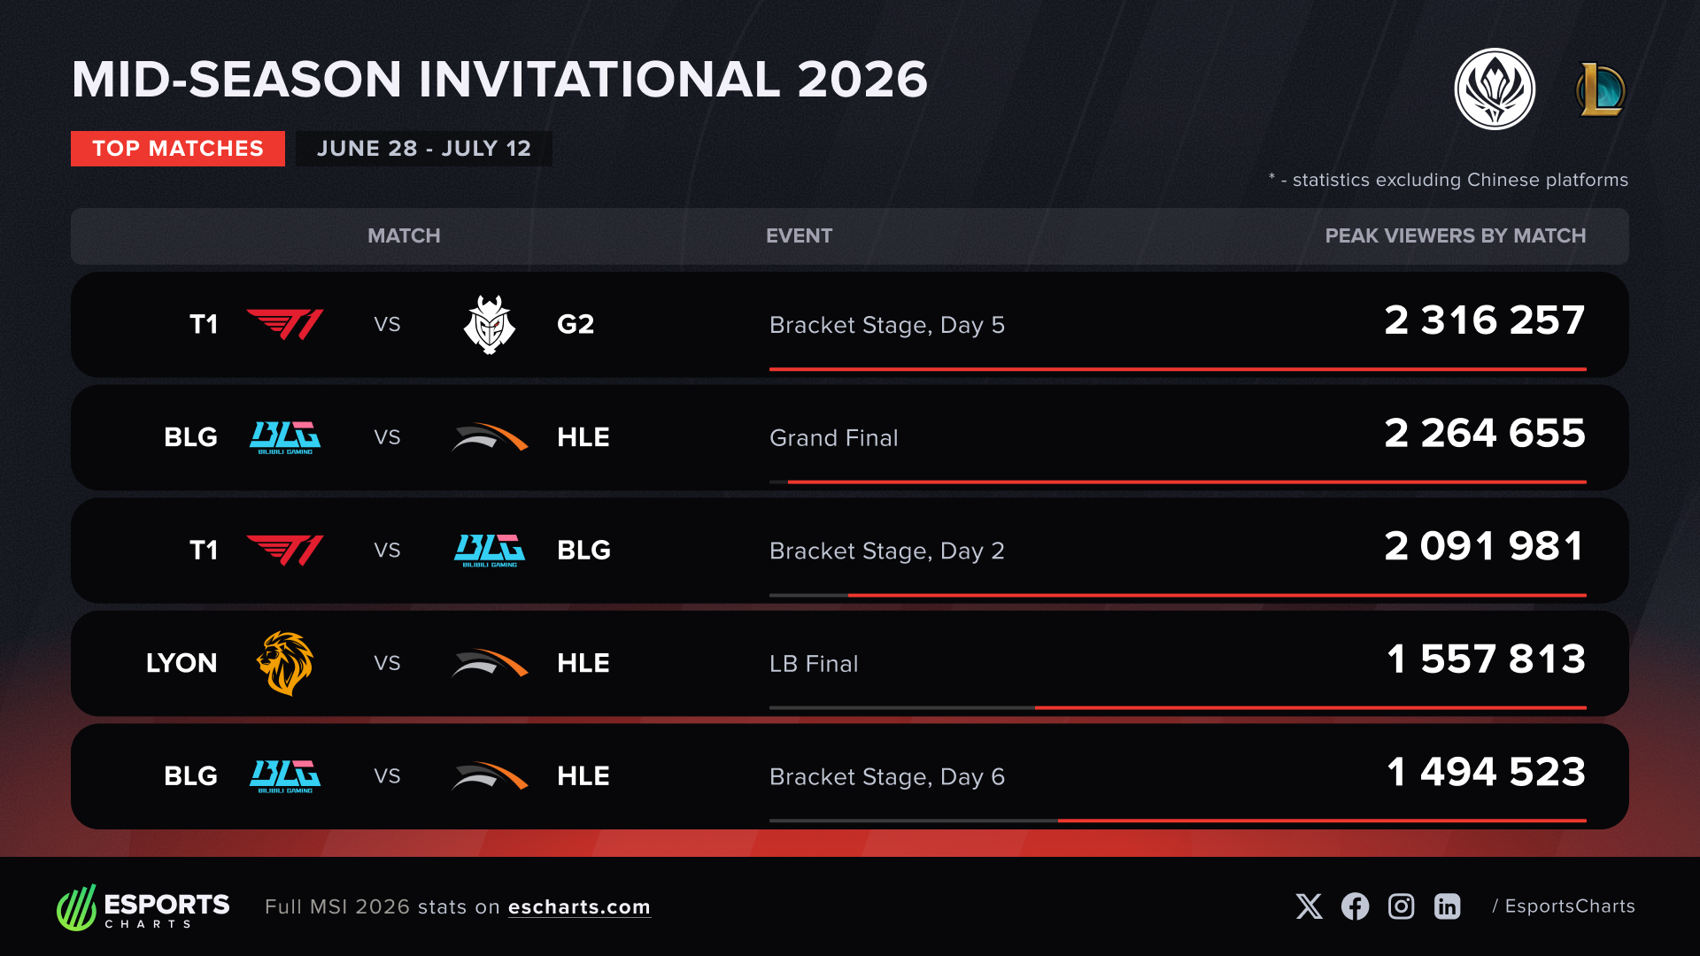Click the LYON lion team logo
The height and width of the screenshot is (956, 1700).
(285, 663)
